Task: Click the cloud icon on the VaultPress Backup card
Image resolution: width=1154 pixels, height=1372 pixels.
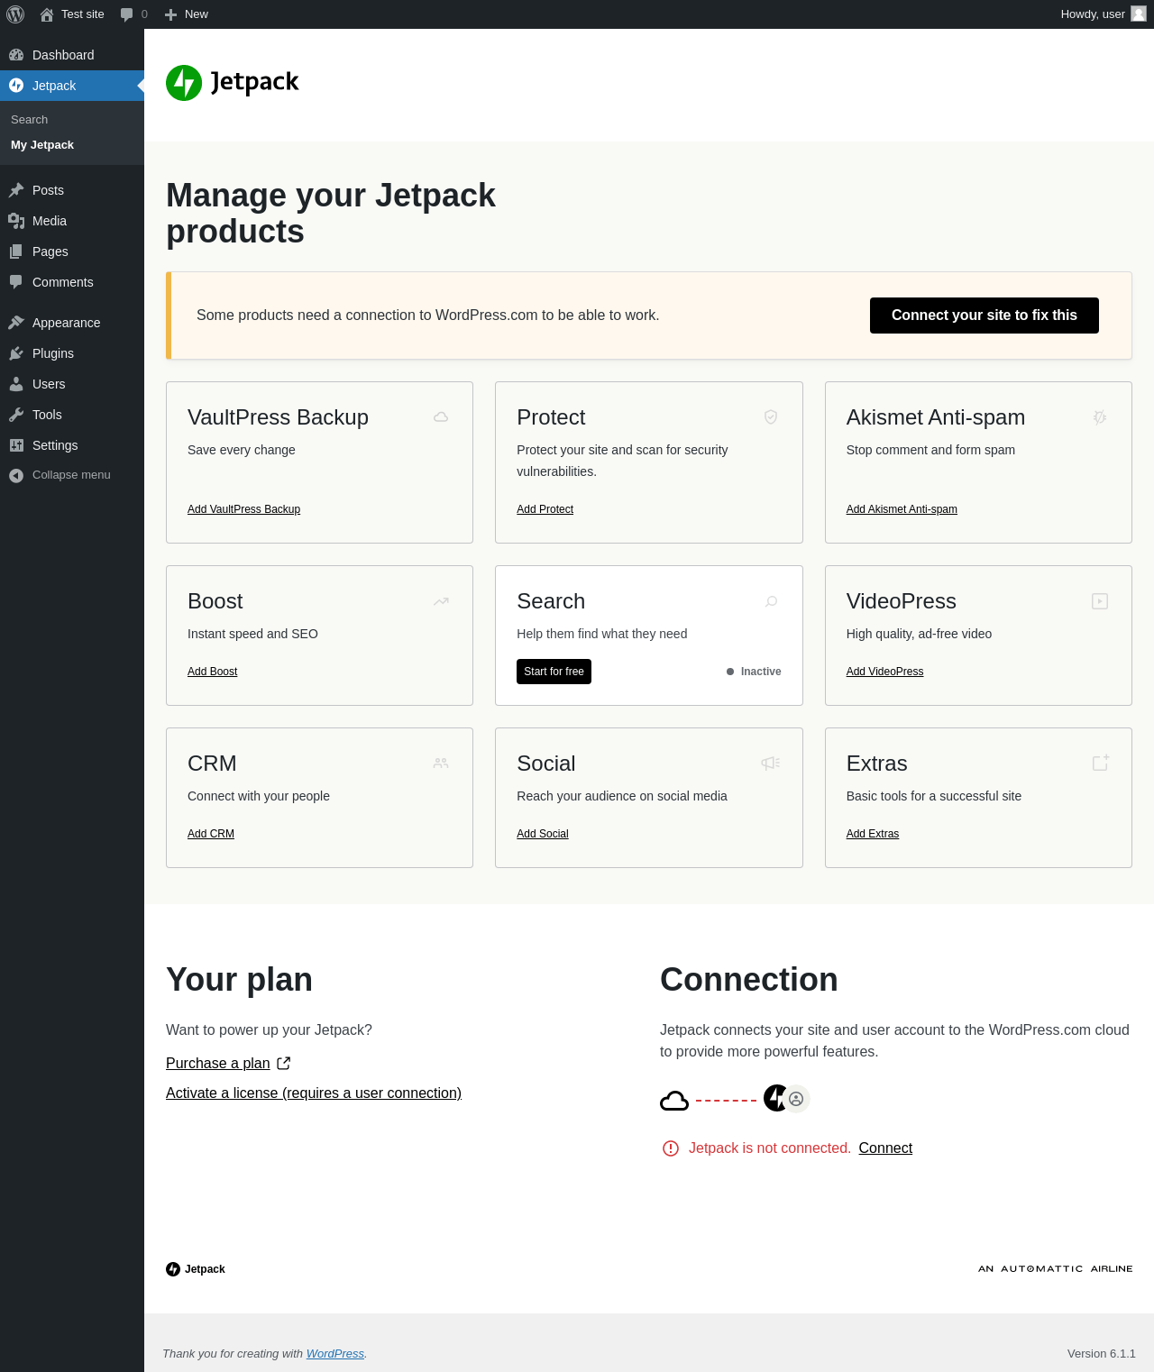Action: tap(441, 416)
